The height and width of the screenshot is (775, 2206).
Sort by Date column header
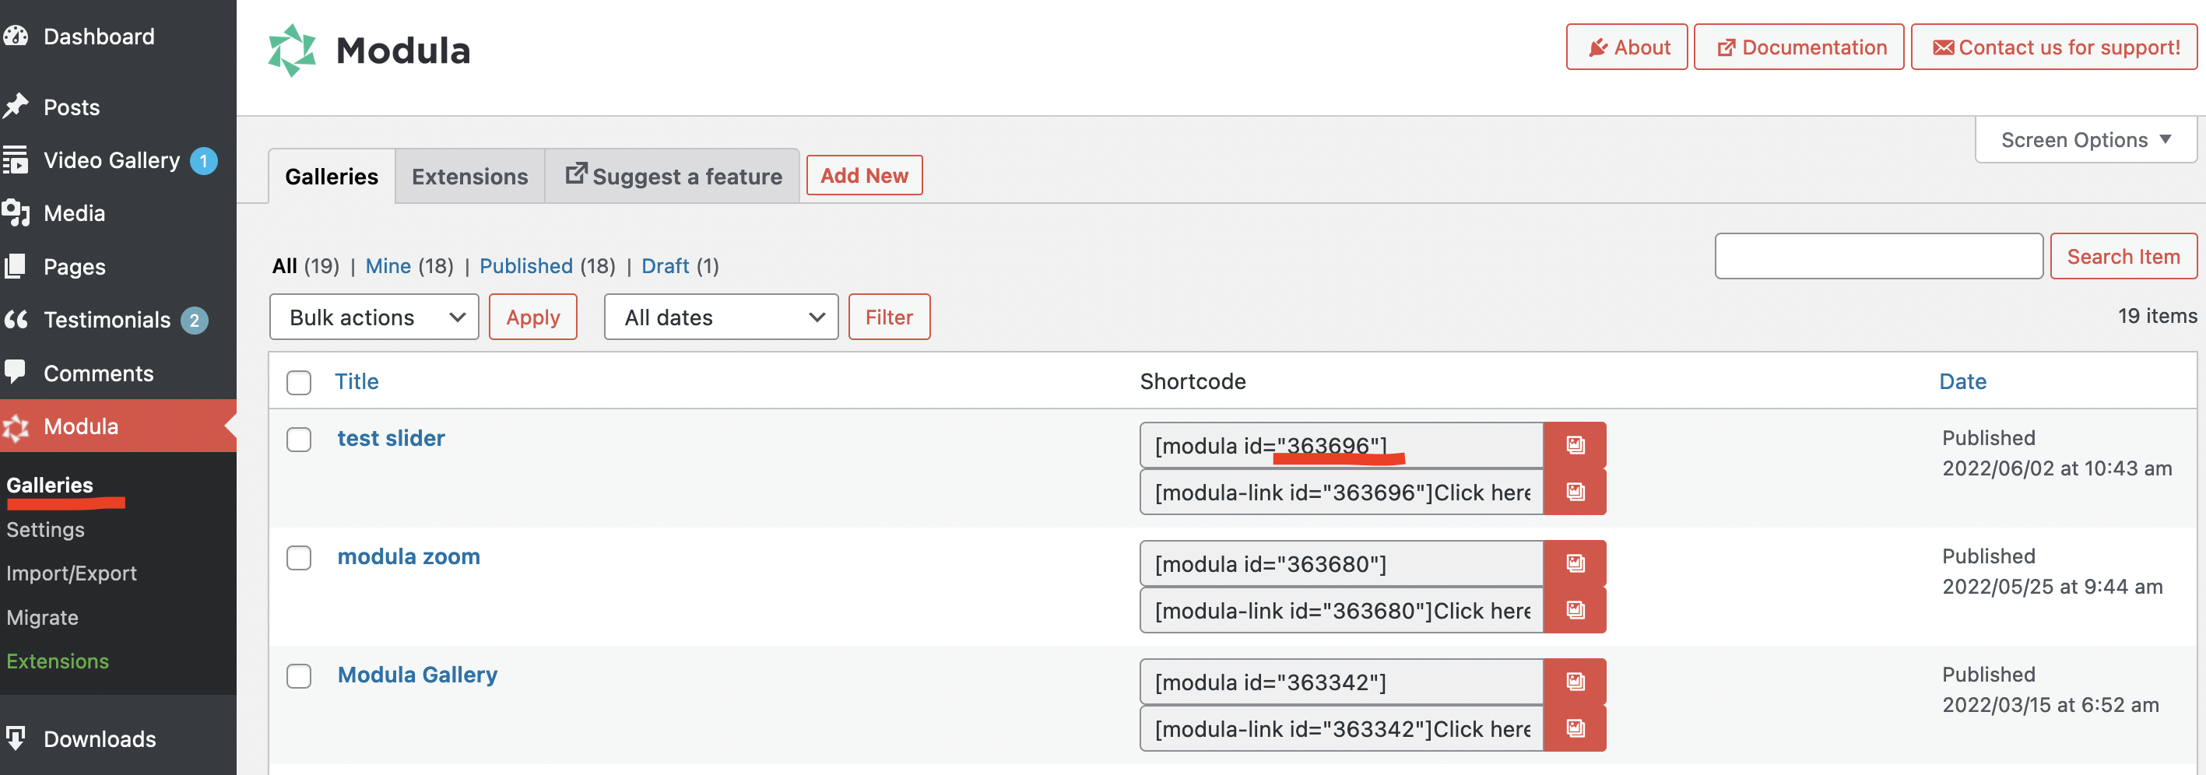click(x=1962, y=381)
